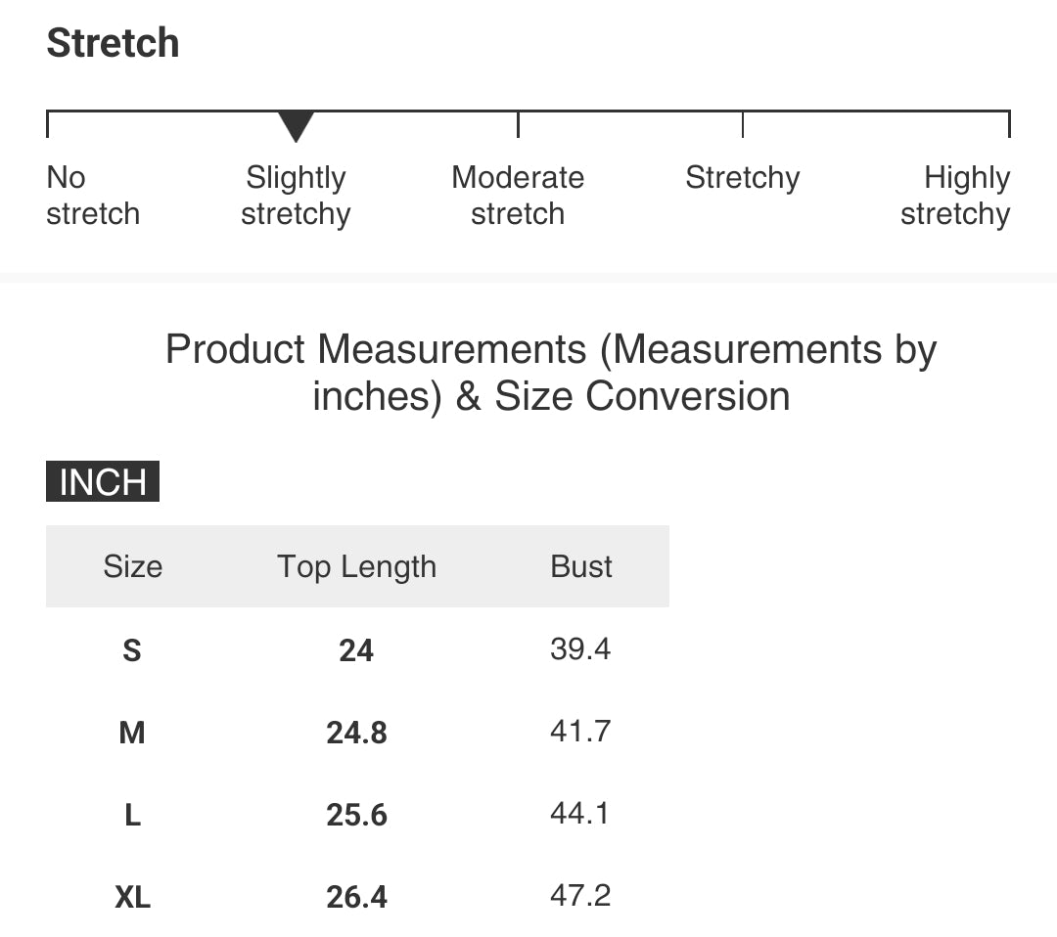
Task: Click the Bust column header
Action: click(581, 566)
